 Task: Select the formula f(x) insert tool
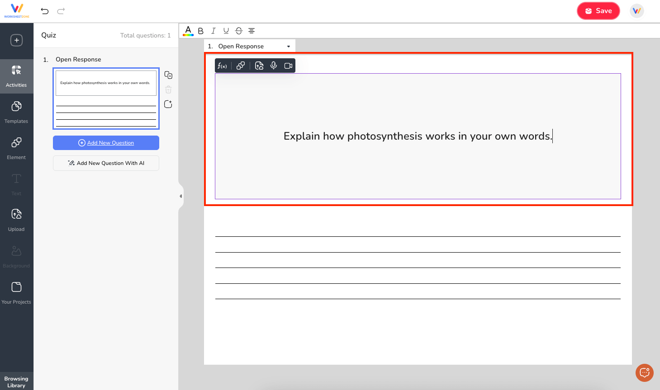click(222, 66)
